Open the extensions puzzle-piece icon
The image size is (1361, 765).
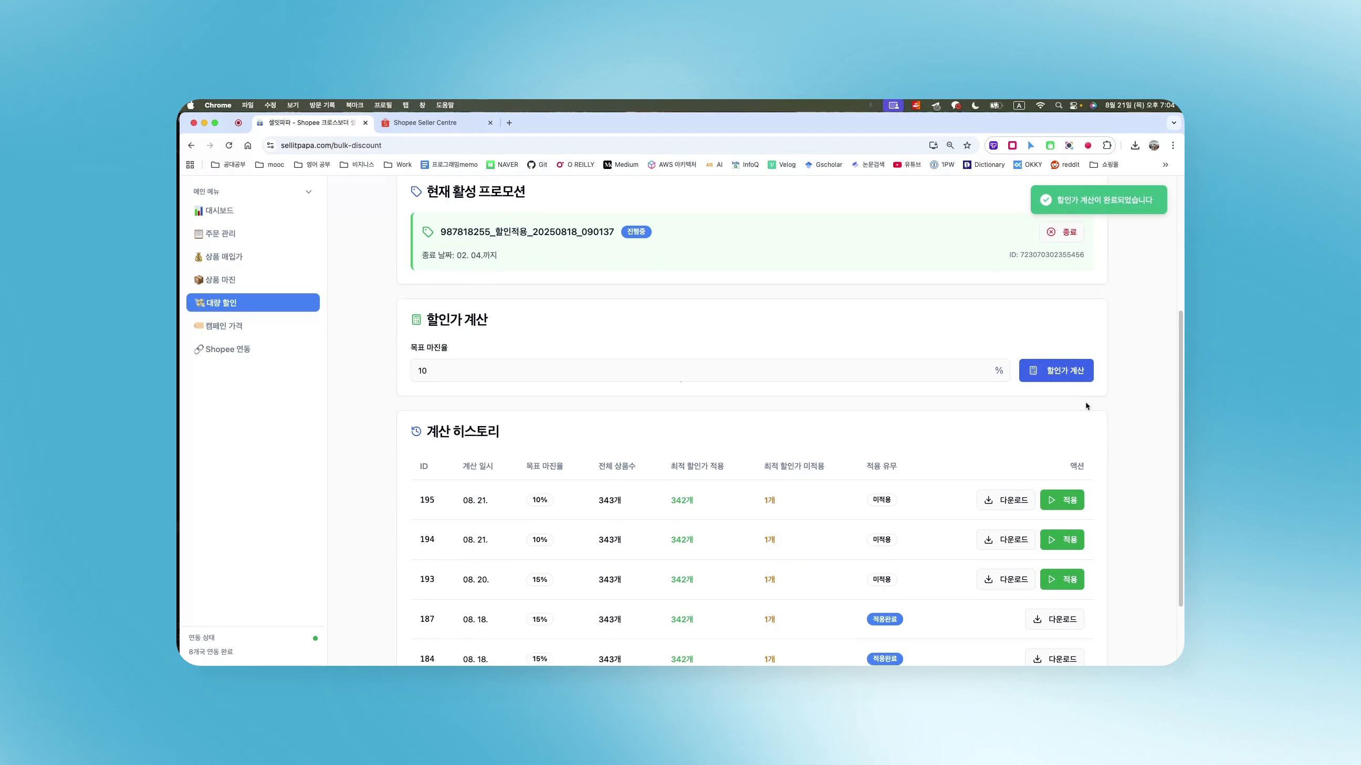pyautogui.click(x=1107, y=145)
